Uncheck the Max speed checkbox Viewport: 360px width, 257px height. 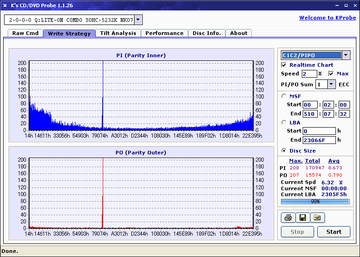[331, 74]
